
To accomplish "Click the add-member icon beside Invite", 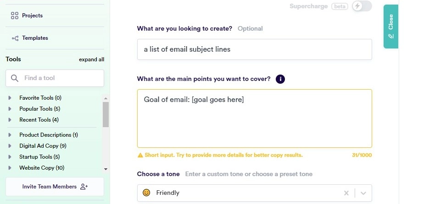I will tap(84, 187).
